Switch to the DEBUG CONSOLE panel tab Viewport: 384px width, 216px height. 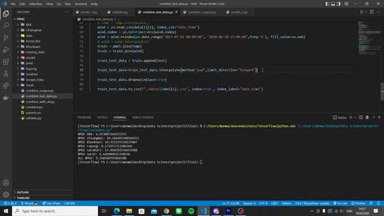click(143, 118)
